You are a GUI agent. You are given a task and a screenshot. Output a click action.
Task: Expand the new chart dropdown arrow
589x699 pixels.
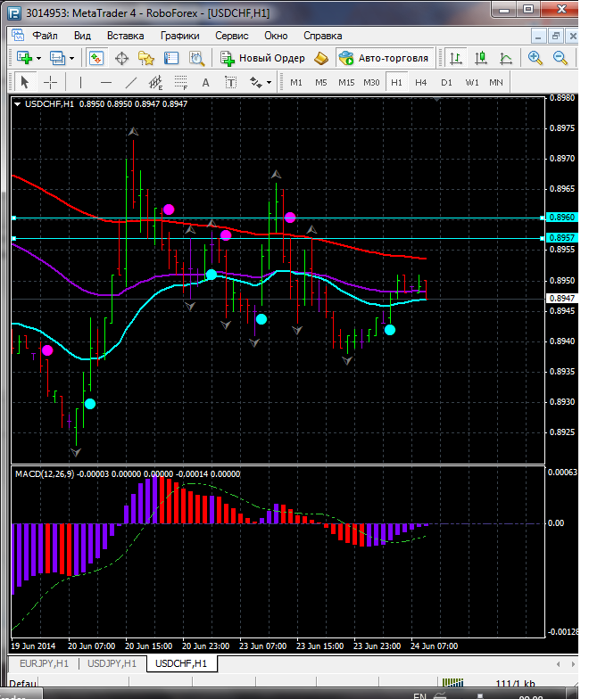[40, 58]
